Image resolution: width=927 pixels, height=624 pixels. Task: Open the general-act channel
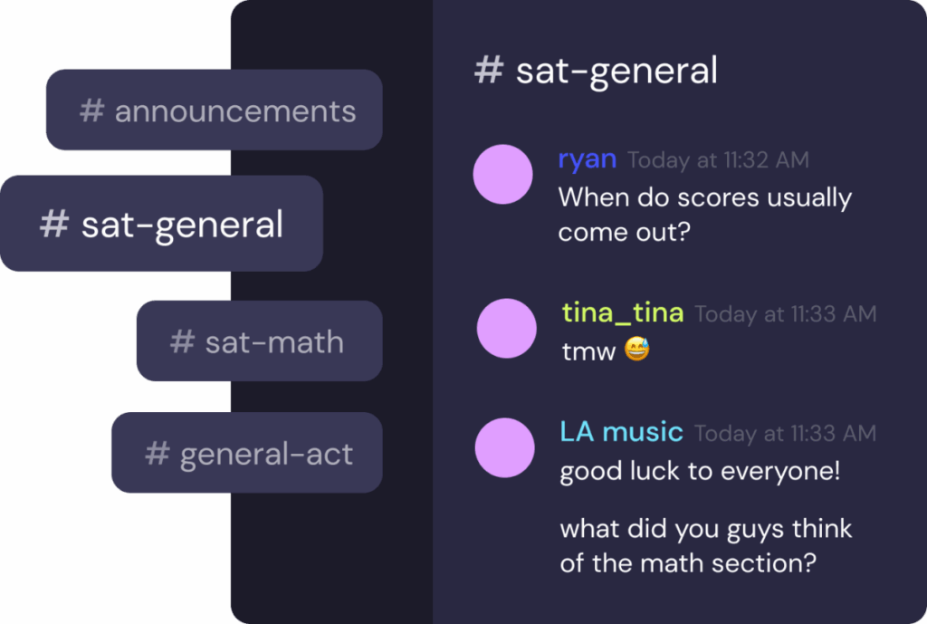(247, 453)
